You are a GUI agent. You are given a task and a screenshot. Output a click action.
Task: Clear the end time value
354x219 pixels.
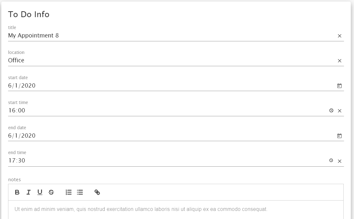[x=339, y=161]
